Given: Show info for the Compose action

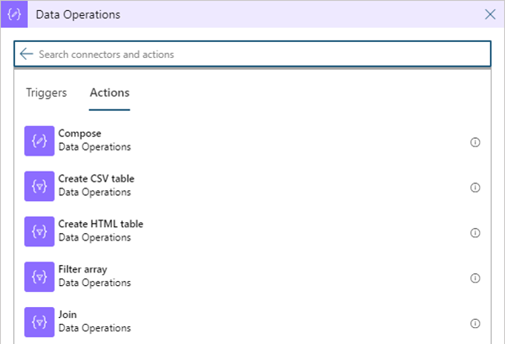Looking at the screenshot, I should [475, 142].
